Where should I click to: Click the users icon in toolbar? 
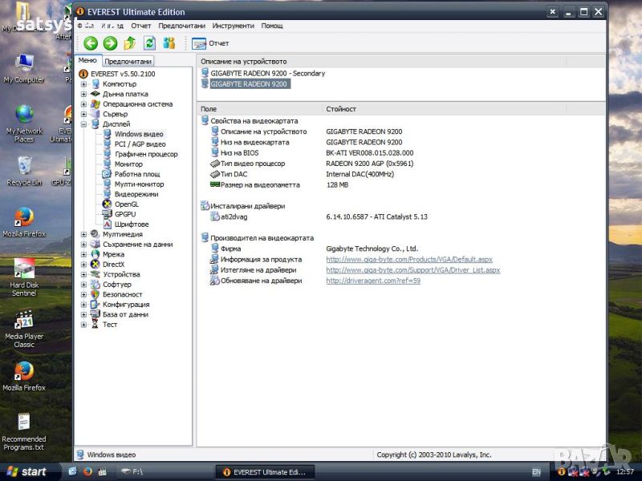(x=169, y=43)
